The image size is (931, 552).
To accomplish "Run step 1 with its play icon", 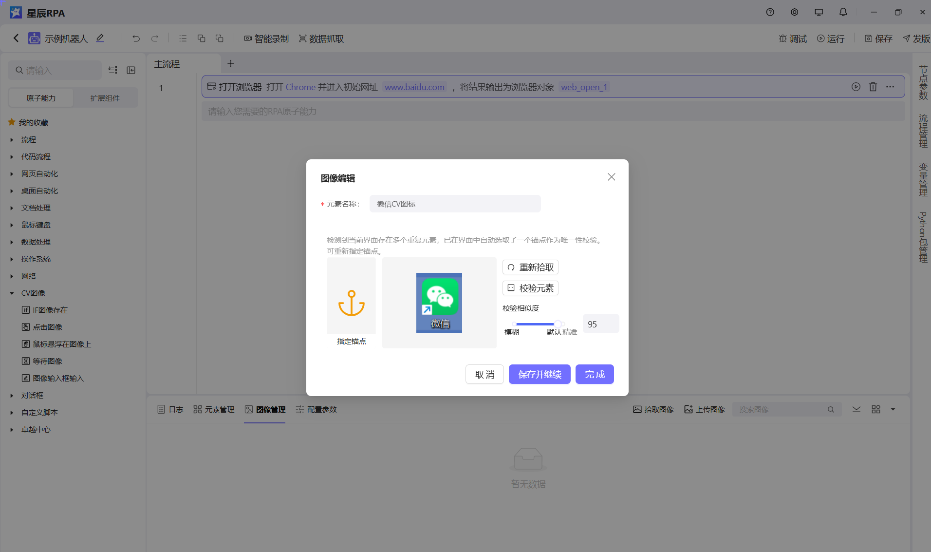I will point(856,87).
